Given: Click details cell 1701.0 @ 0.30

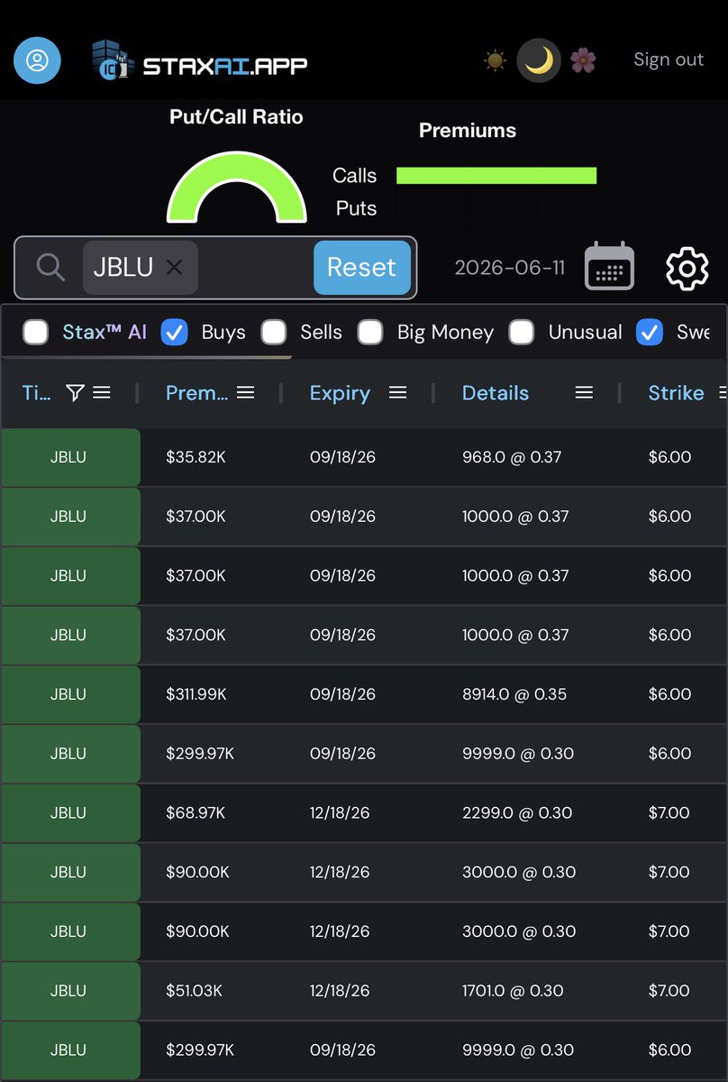Looking at the screenshot, I should pos(513,991).
